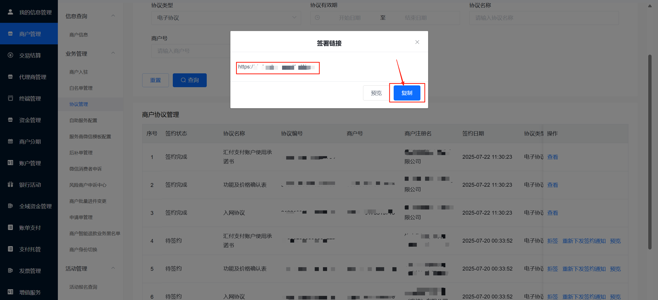Open 商户智能退款业务黑名单 submenu item
This screenshot has height=300, width=658.
pyautogui.click(x=95, y=234)
